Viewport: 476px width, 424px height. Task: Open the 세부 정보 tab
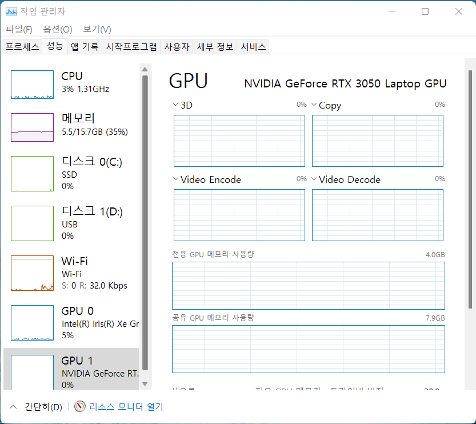[x=215, y=47]
